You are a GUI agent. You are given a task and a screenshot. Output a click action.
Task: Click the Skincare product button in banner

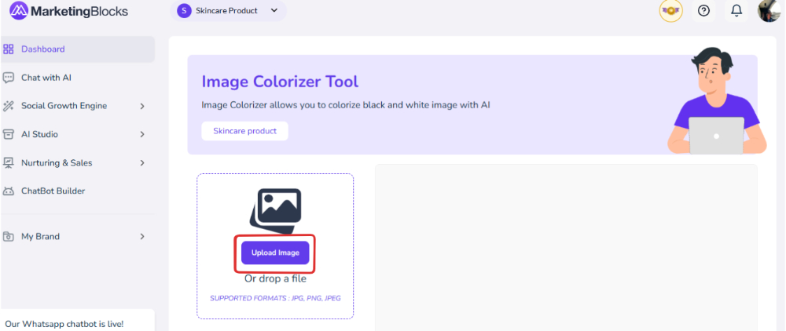(244, 131)
